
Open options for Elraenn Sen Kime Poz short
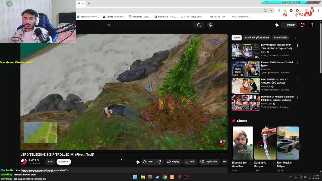(x=251, y=164)
